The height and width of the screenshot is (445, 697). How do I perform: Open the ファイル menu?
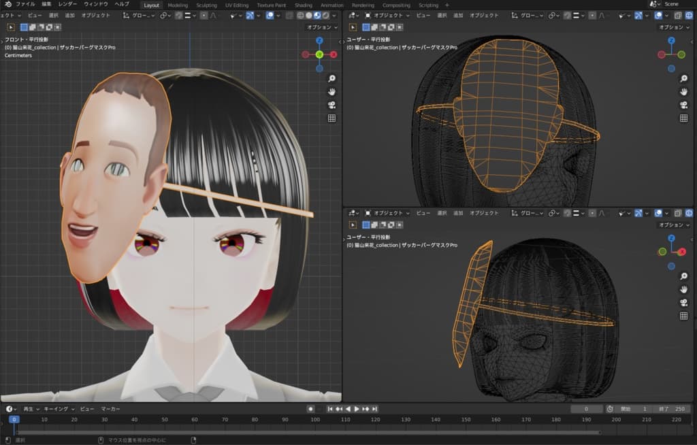[25, 4]
